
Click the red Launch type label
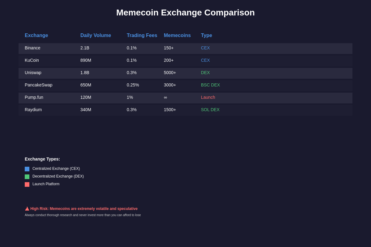tap(208, 97)
